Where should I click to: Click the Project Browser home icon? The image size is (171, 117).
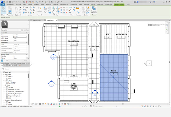2,66
